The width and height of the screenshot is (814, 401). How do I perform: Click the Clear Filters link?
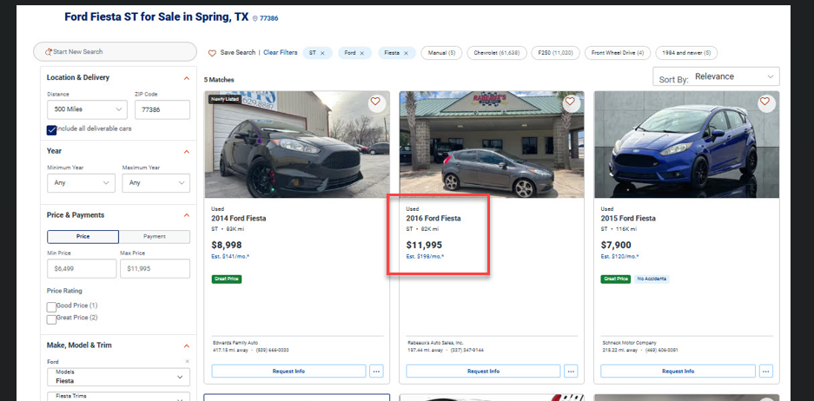point(280,53)
